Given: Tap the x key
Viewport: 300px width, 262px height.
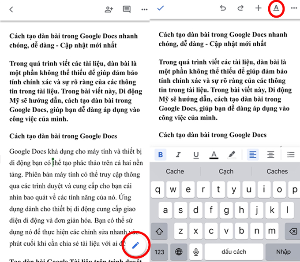Looking at the screenshot, I should click(x=196, y=231).
